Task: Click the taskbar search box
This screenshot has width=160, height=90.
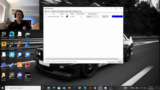Action: pos(23,88)
